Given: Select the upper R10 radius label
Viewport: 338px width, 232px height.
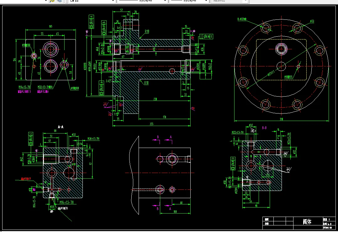Looking at the screenshot, I should click(x=147, y=31).
